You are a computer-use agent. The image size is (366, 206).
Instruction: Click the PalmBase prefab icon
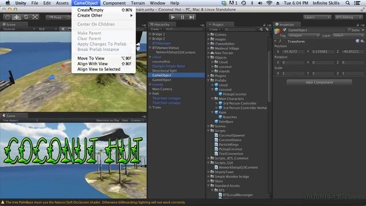216,121
